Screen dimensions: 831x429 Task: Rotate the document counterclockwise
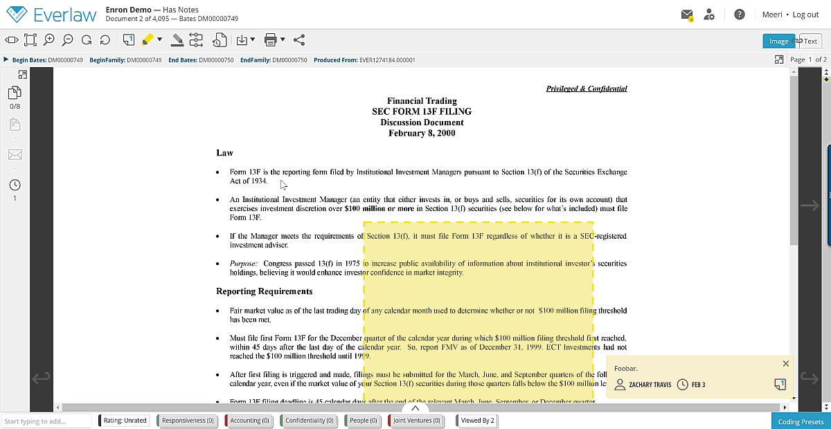click(104, 39)
